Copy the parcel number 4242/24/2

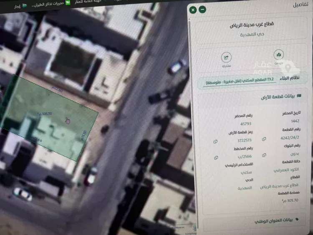coord(264,139)
